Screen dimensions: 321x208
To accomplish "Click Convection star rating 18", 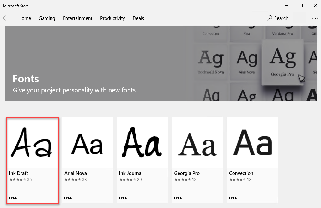I will (240, 180).
